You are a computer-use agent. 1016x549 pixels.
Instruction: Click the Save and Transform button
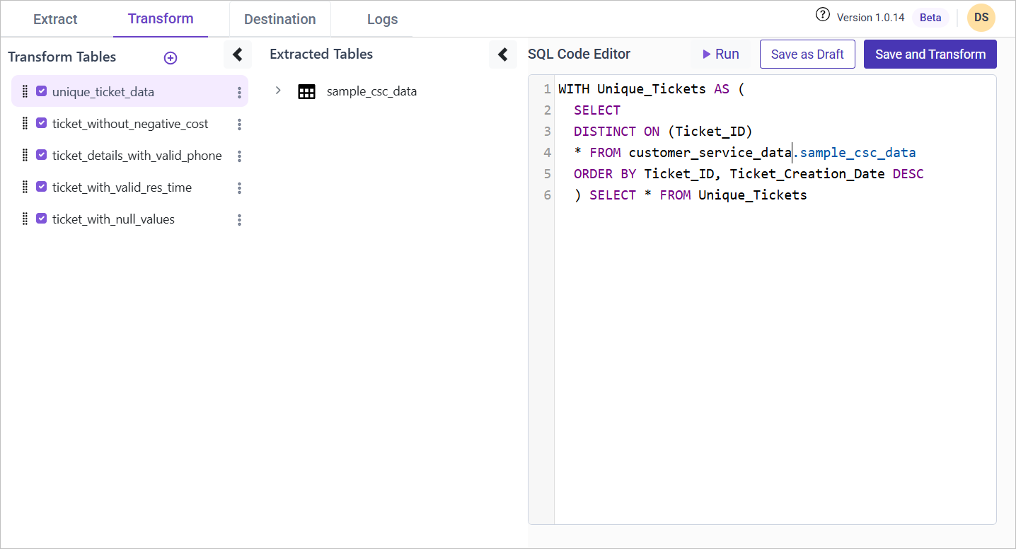(x=930, y=54)
